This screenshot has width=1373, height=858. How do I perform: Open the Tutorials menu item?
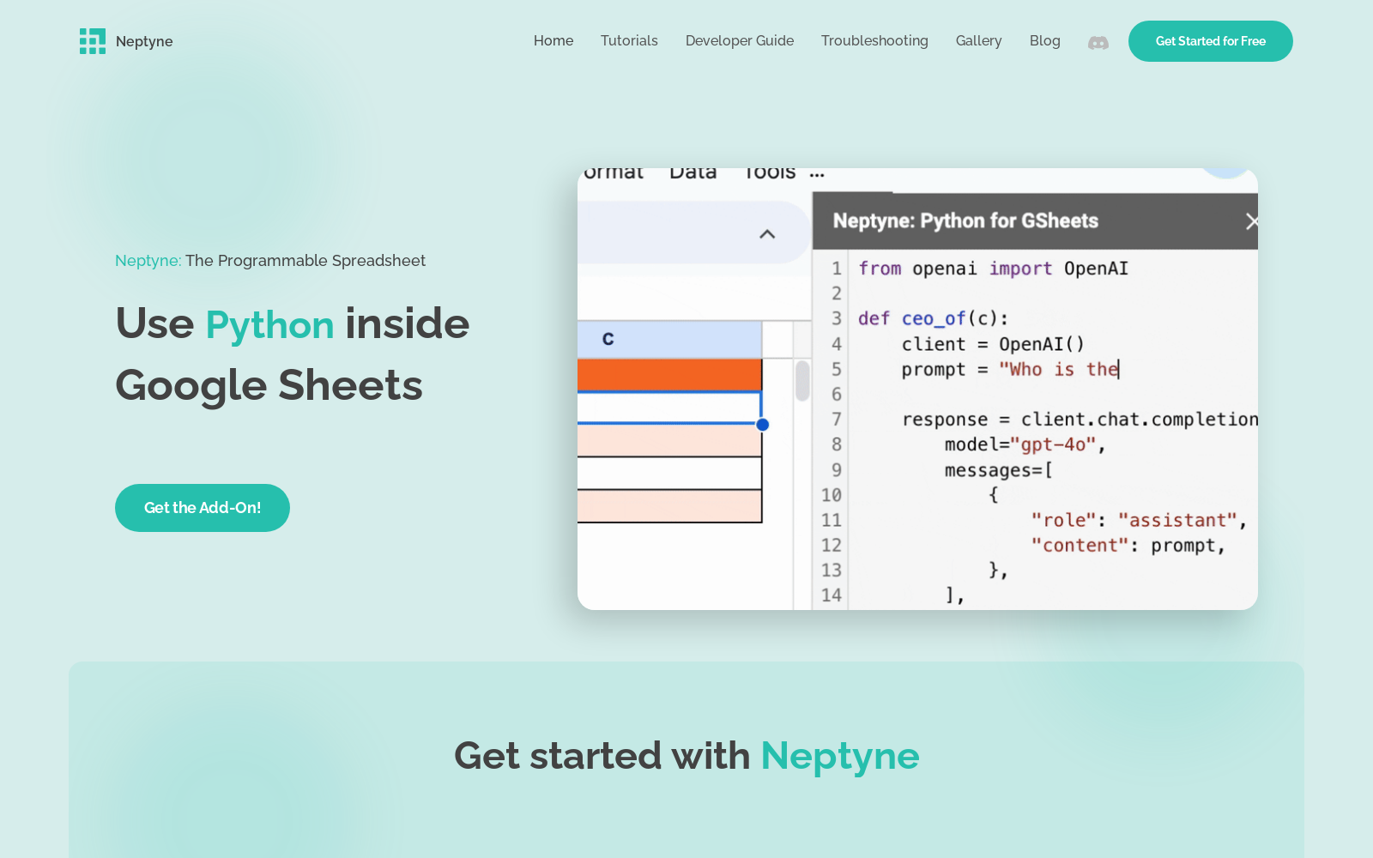pos(629,40)
